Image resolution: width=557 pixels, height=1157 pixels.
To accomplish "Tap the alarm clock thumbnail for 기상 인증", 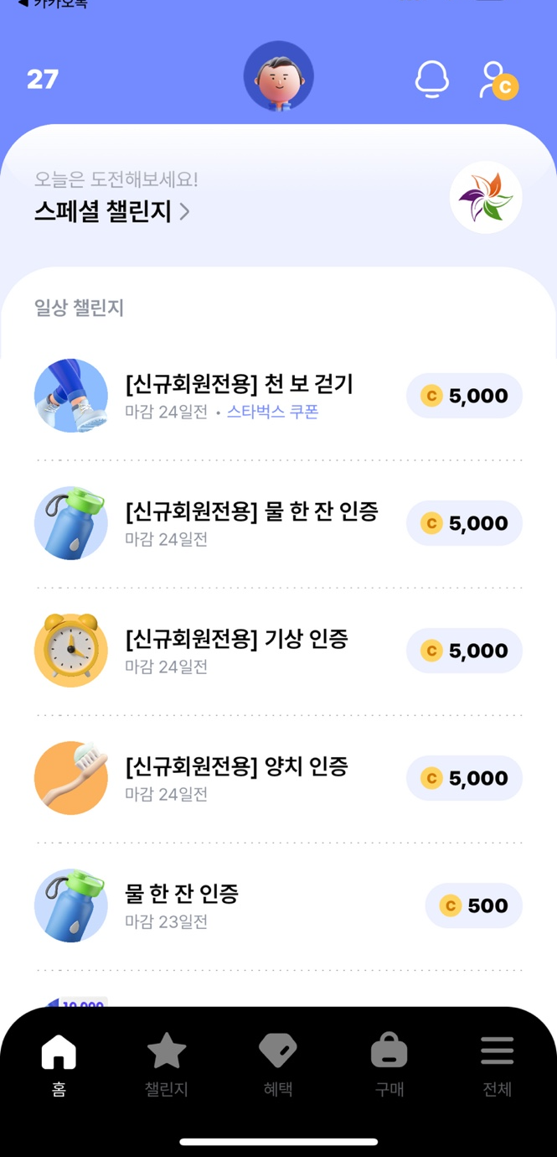I will point(71,650).
